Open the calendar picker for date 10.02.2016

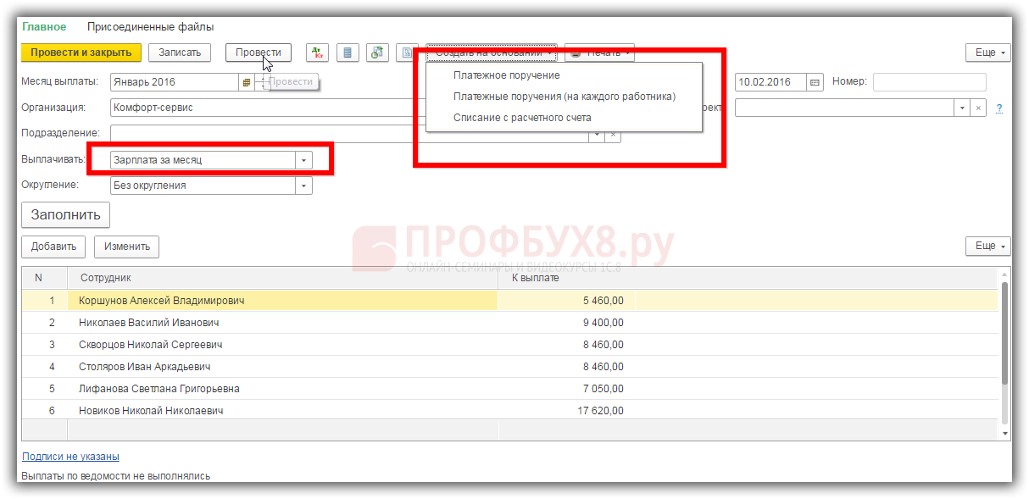click(x=815, y=82)
